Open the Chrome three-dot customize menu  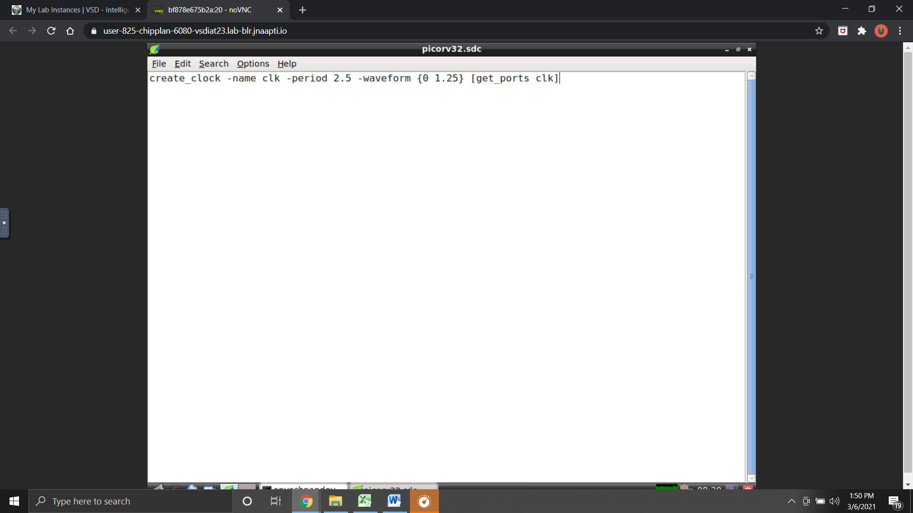(x=900, y=30)
